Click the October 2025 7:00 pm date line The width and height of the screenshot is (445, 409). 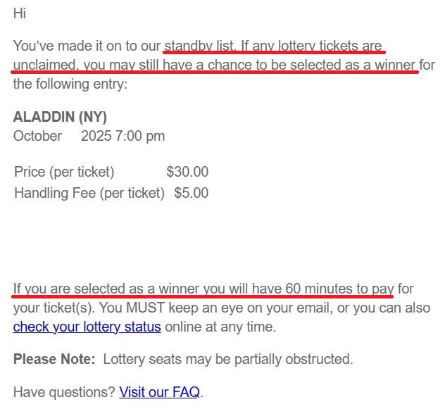89,136
